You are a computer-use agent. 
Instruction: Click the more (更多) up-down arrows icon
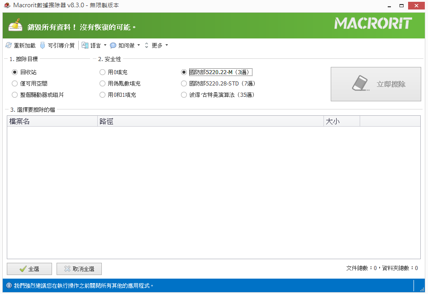[147, 45]
